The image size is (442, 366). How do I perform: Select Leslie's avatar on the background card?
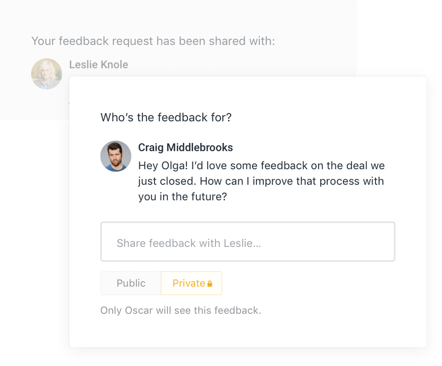(46, 74)
